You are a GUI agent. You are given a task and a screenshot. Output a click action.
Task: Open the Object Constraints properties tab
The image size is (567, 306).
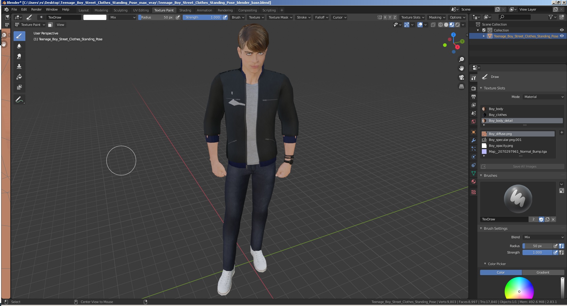click(474, 165)
